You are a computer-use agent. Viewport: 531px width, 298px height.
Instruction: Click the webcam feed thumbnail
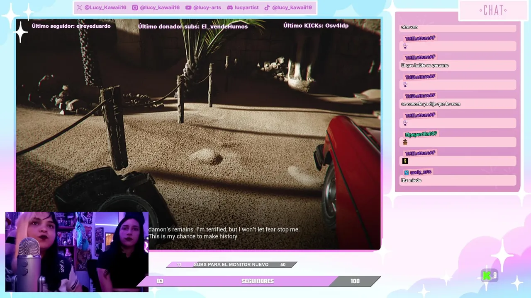click(x=77, y=252)
